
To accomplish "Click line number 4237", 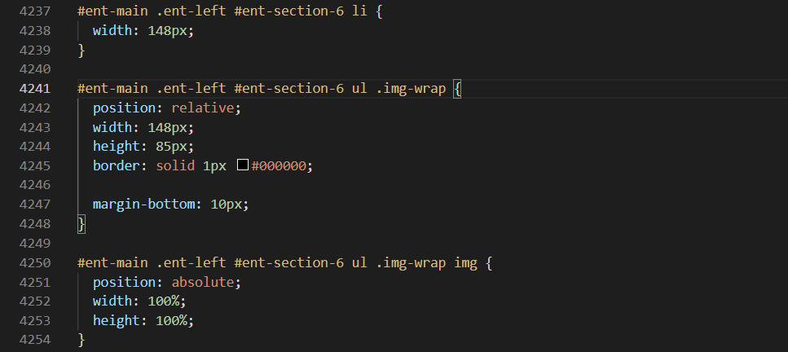I will (x=35, y=11).
